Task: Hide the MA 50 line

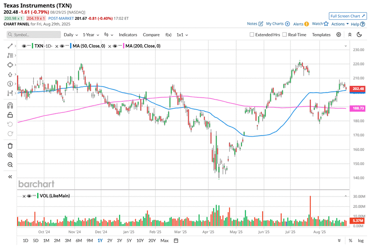Action: click(x=62, y=46)
